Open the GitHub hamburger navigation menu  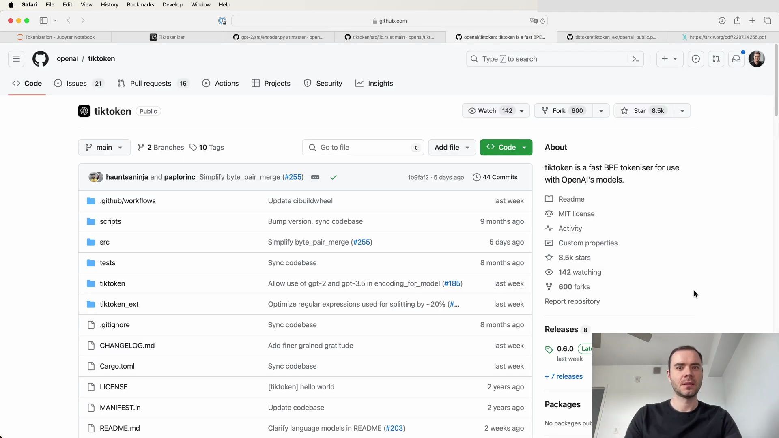[x=16, y=59]
